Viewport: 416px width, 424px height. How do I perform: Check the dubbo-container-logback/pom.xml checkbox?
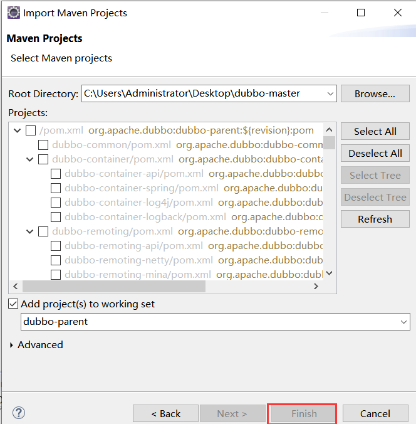point(56,217)
